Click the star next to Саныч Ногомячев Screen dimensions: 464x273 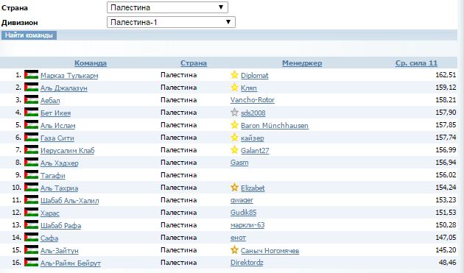click(x=234, y=250)
